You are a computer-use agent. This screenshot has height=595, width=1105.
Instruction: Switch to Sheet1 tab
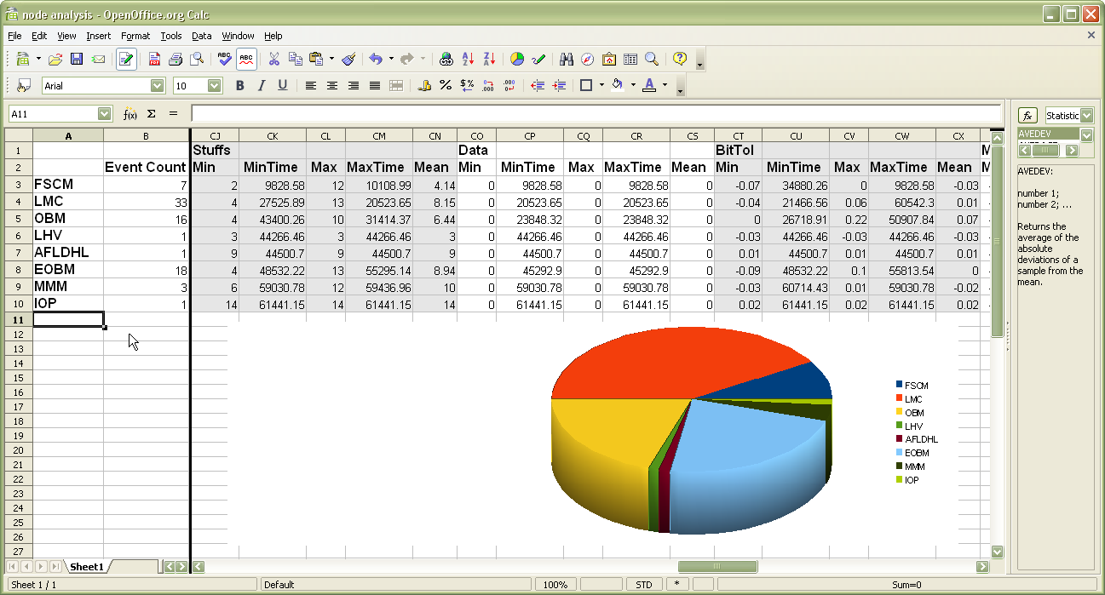point(87,566)
